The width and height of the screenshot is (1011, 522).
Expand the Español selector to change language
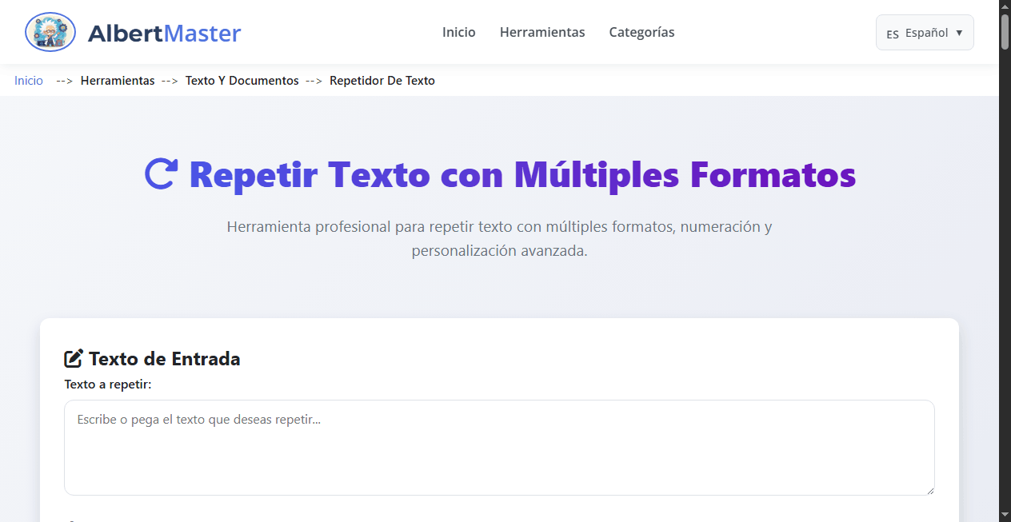(925, 33)
